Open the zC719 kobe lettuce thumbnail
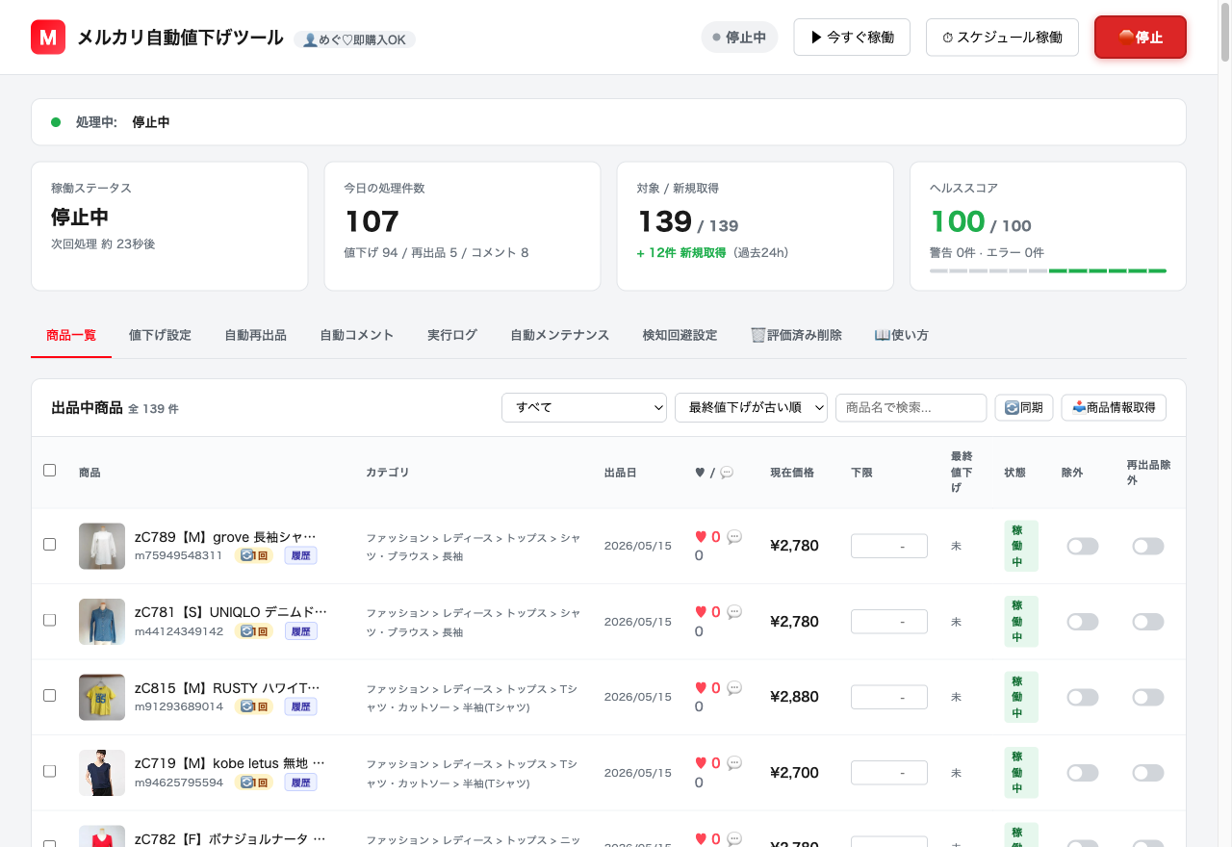Screen dimensions: 1232x847 pyautogui.click(x=102, y=773)
